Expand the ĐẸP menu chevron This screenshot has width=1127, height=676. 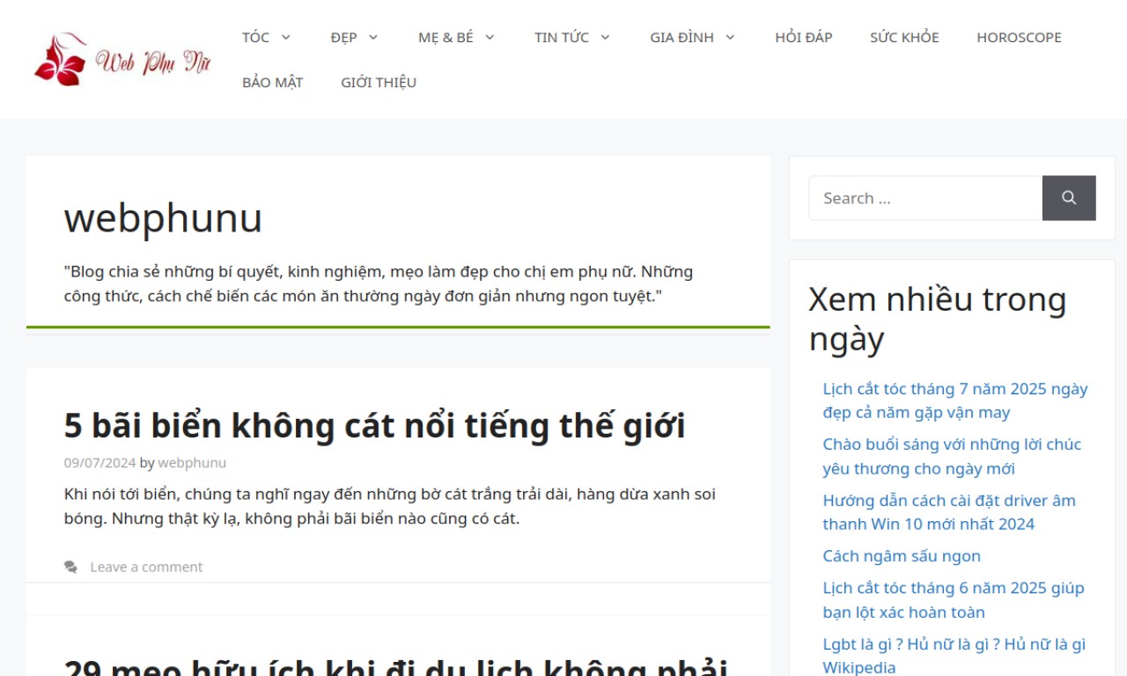click(x=373, y=37)
